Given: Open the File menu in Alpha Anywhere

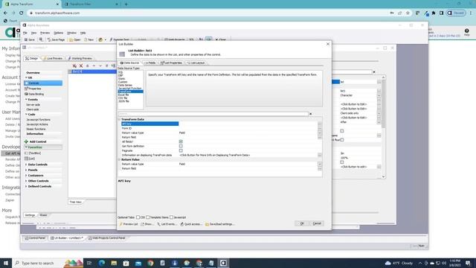Looking at the screenshot, I should pos(25,33).
